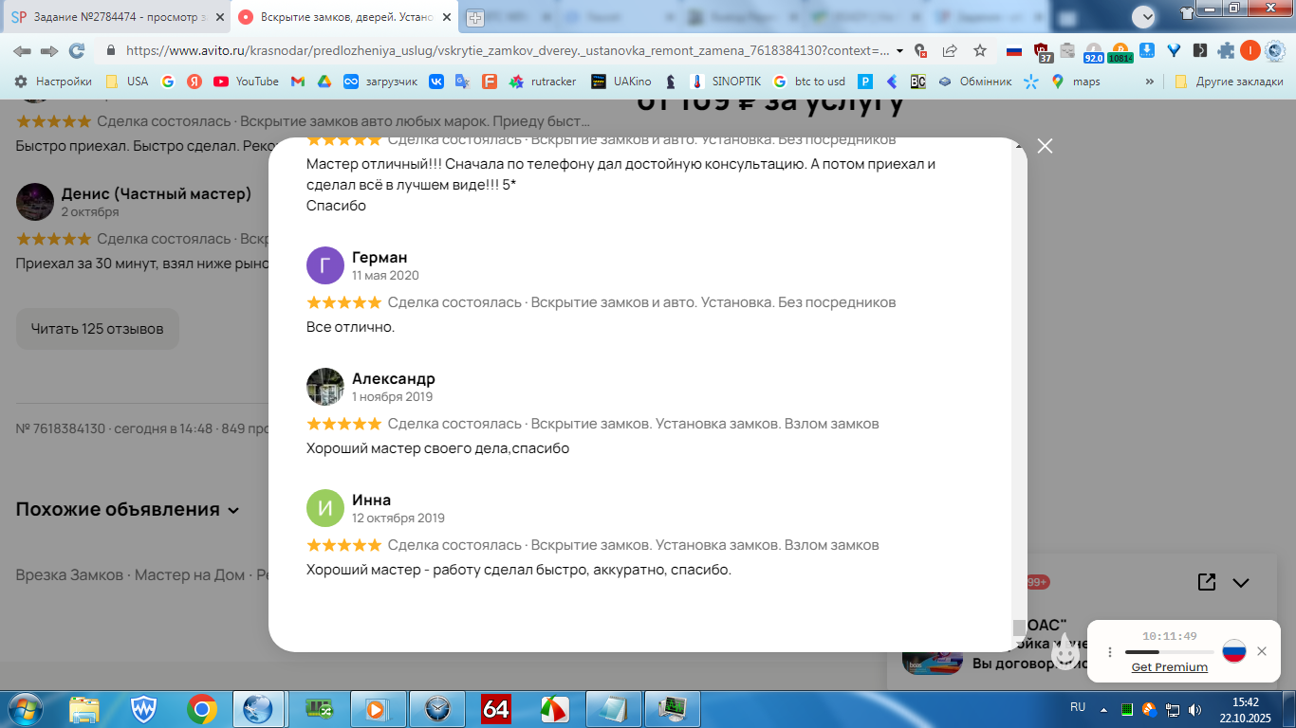Bookmark this page with star icon
This screenshot has width=1296, height=728.
(980, 51)
